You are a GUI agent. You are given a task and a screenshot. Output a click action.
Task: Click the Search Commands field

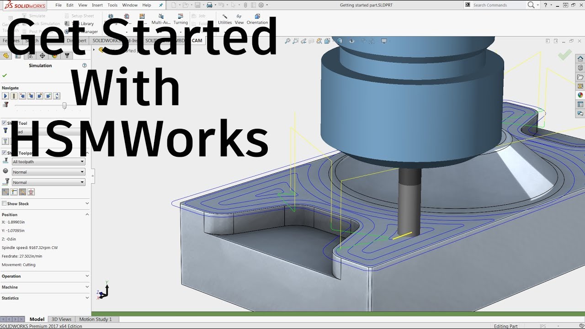pos(499,5)
